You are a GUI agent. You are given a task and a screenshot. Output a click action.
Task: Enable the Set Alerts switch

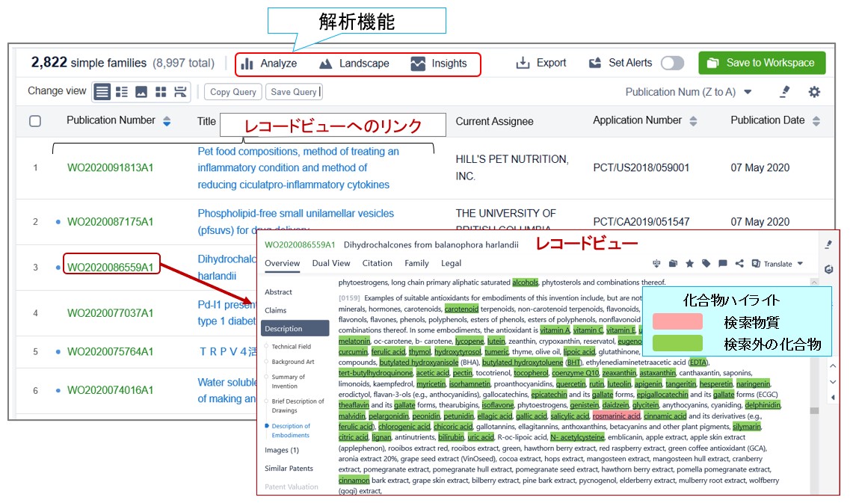(671, 63)
